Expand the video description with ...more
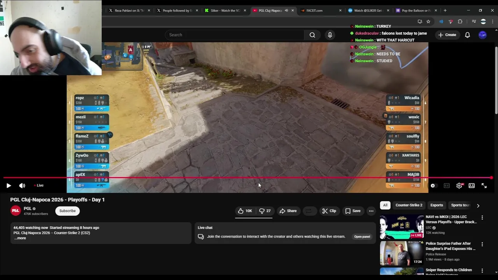 (20, 238)
